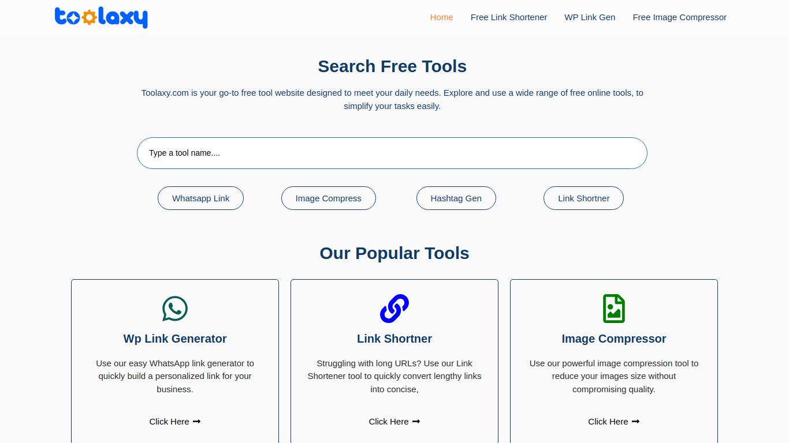Click the Toolaxy logo
Image resolution: width=789 pixels, height=443 pixels.
coord(101,17)
